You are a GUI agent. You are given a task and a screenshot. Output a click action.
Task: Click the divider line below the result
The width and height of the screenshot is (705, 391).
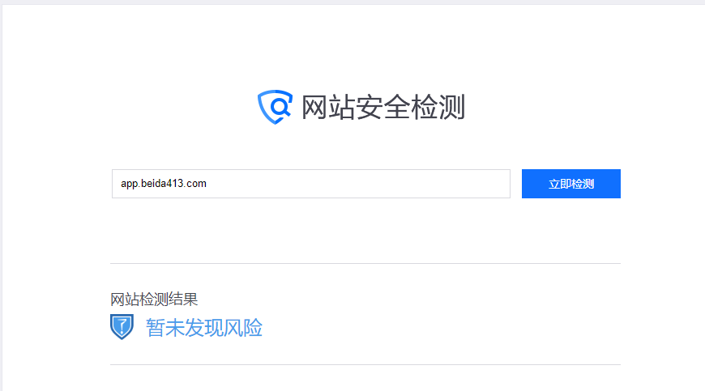coord(365,364)
